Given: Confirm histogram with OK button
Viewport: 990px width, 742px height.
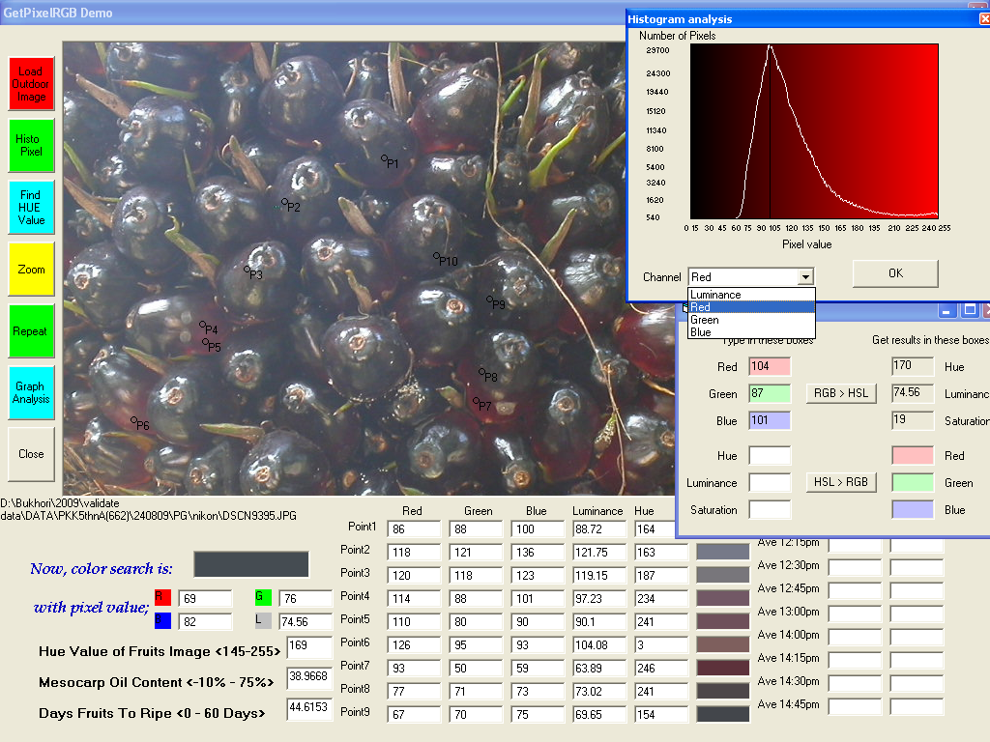Looking at the screenshot, I should 894,273.
